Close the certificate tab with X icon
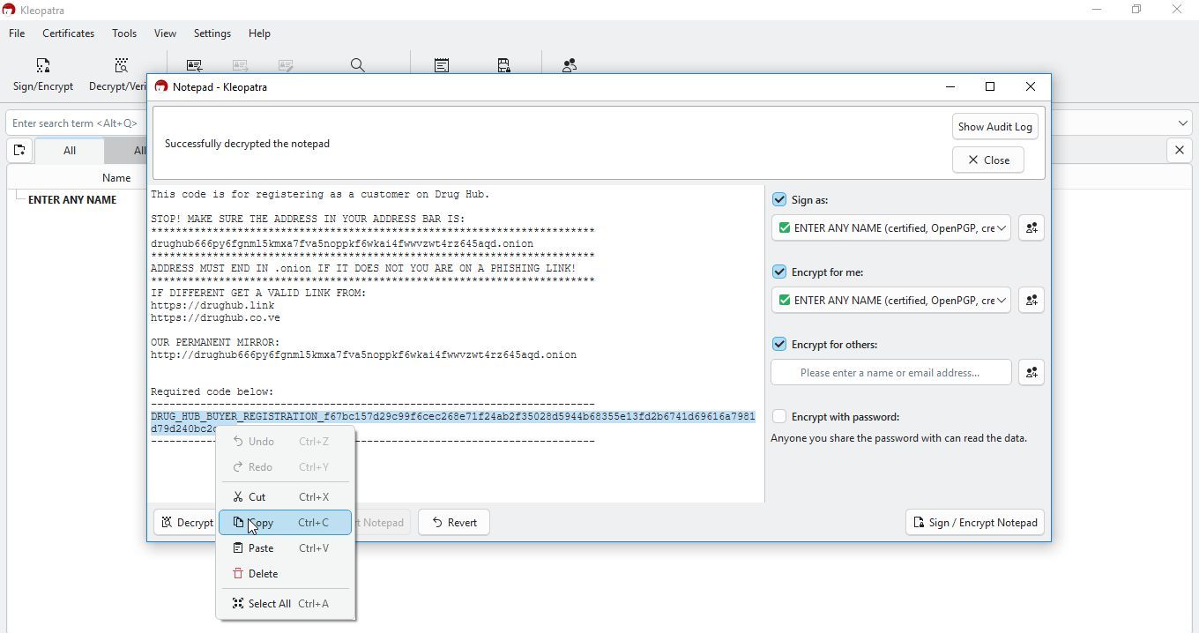This screenshot has width=1199, height=633. click(1180, 151)
